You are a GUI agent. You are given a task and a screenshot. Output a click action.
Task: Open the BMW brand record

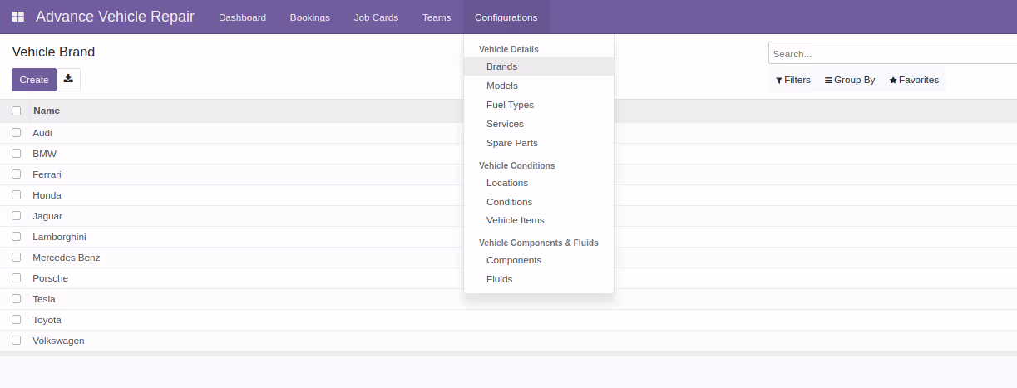[x=44, y=154]
